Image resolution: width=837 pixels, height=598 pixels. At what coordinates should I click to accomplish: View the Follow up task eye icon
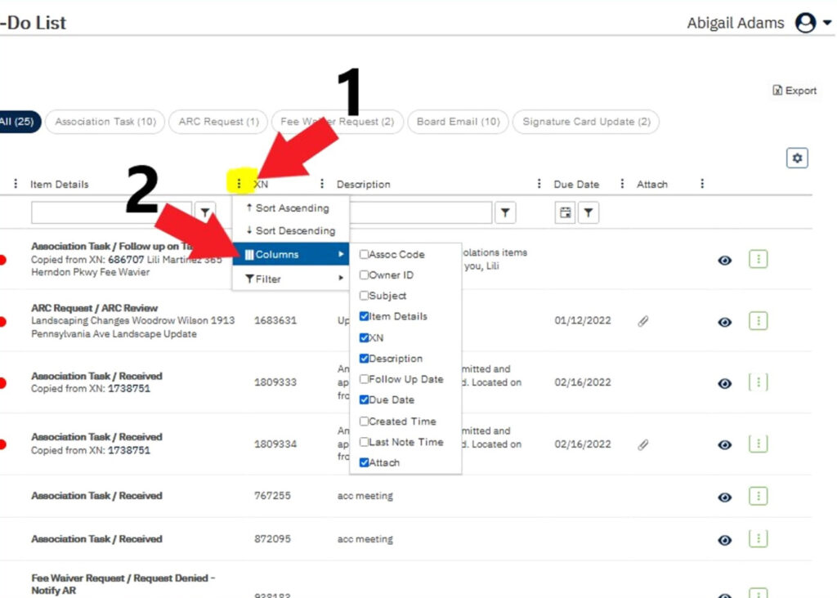[x=724, y=261]
